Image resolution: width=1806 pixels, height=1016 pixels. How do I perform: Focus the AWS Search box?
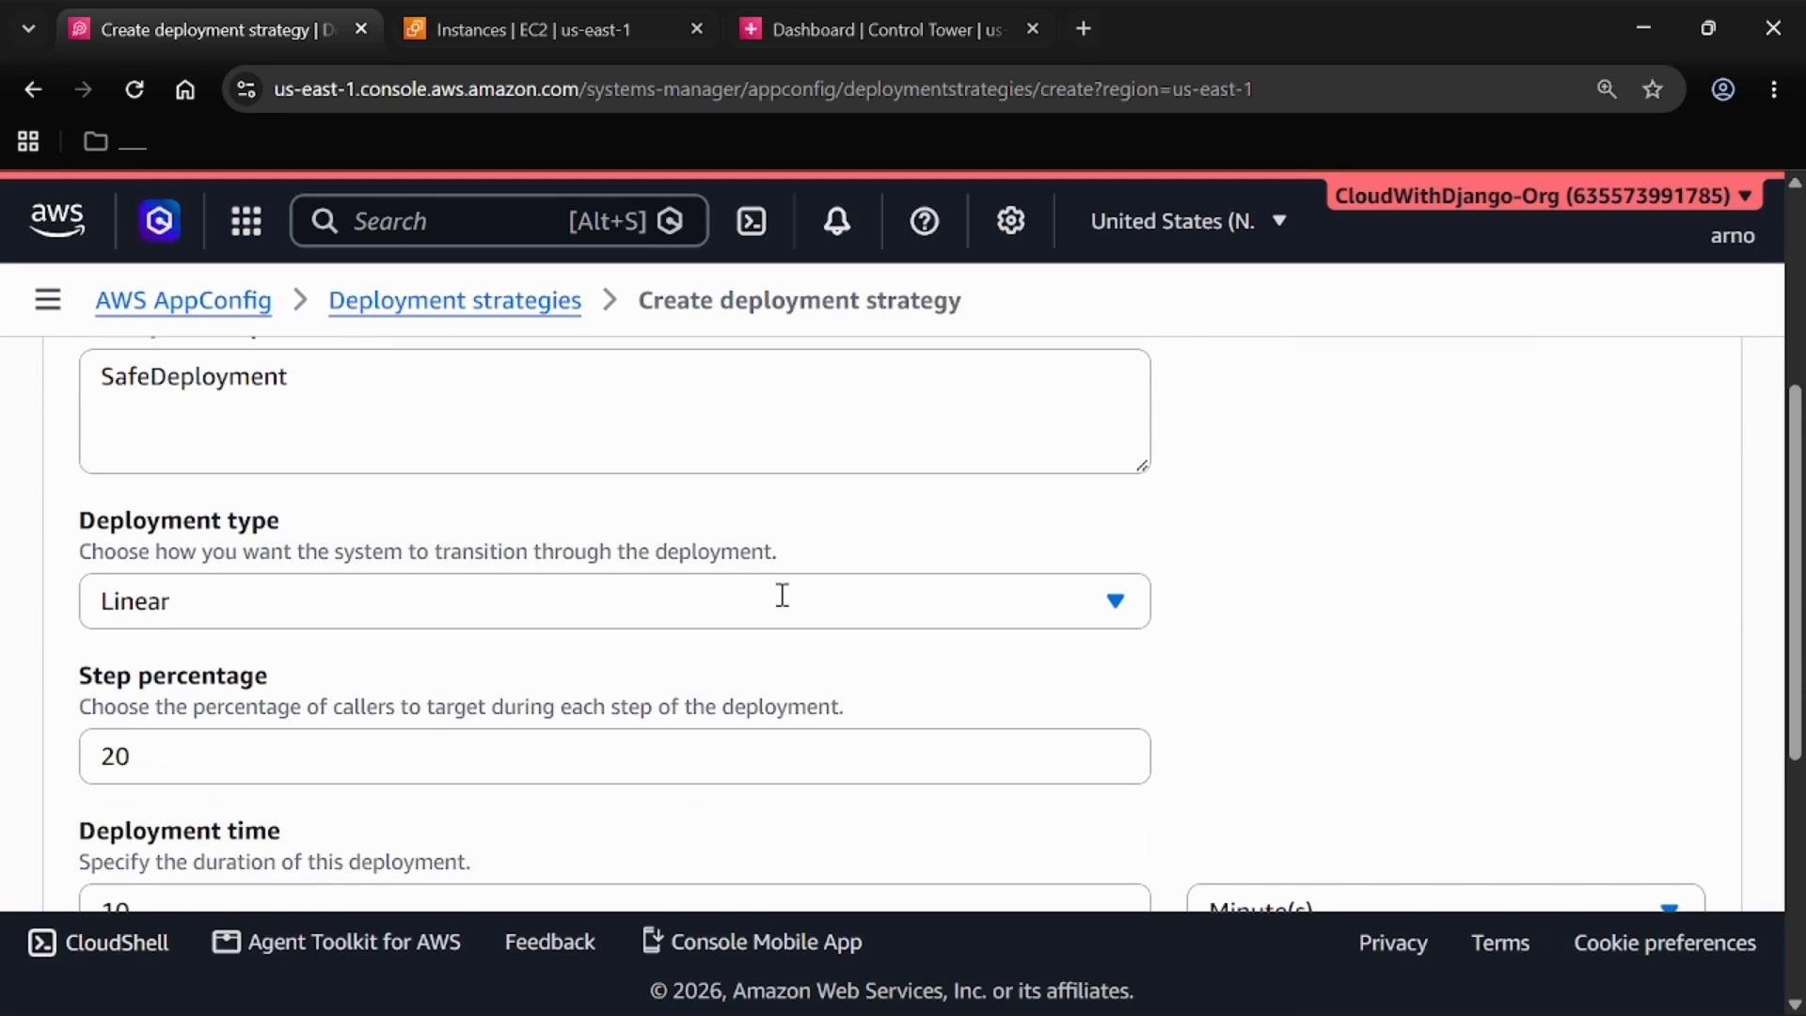pyautogui.click(x=499, y=221)
